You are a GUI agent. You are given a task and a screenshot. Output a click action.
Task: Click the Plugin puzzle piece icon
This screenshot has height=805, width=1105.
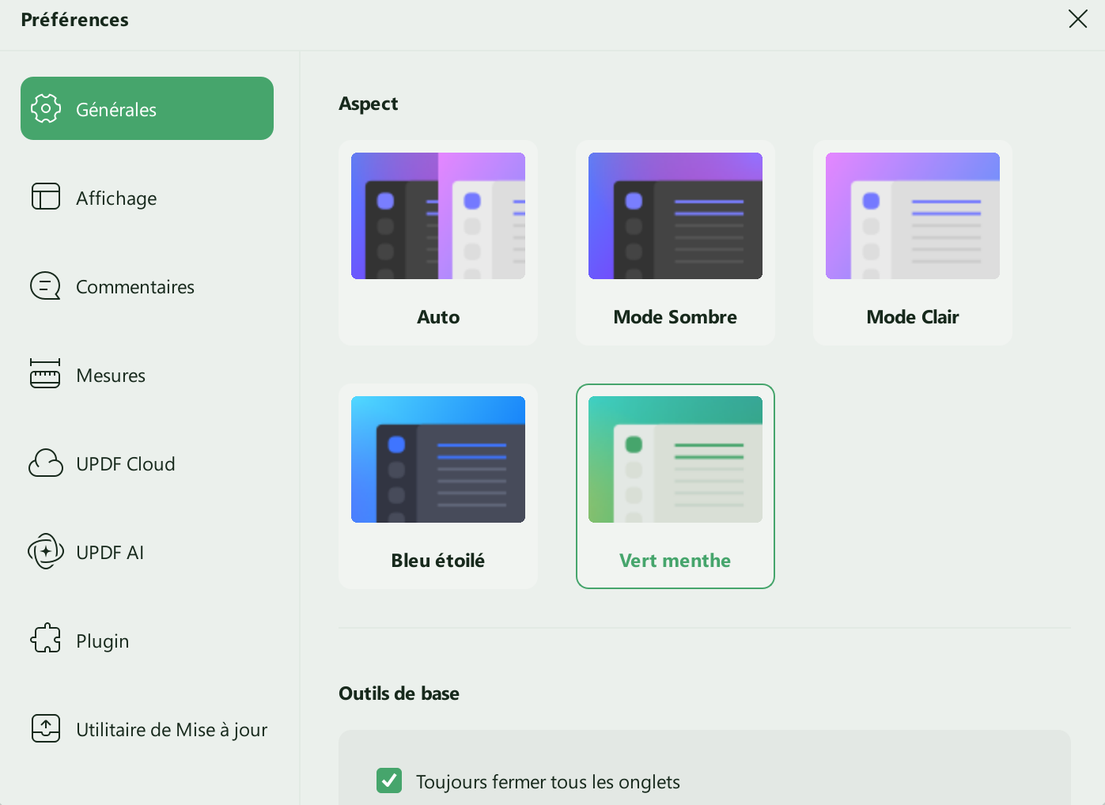[46, 639]
